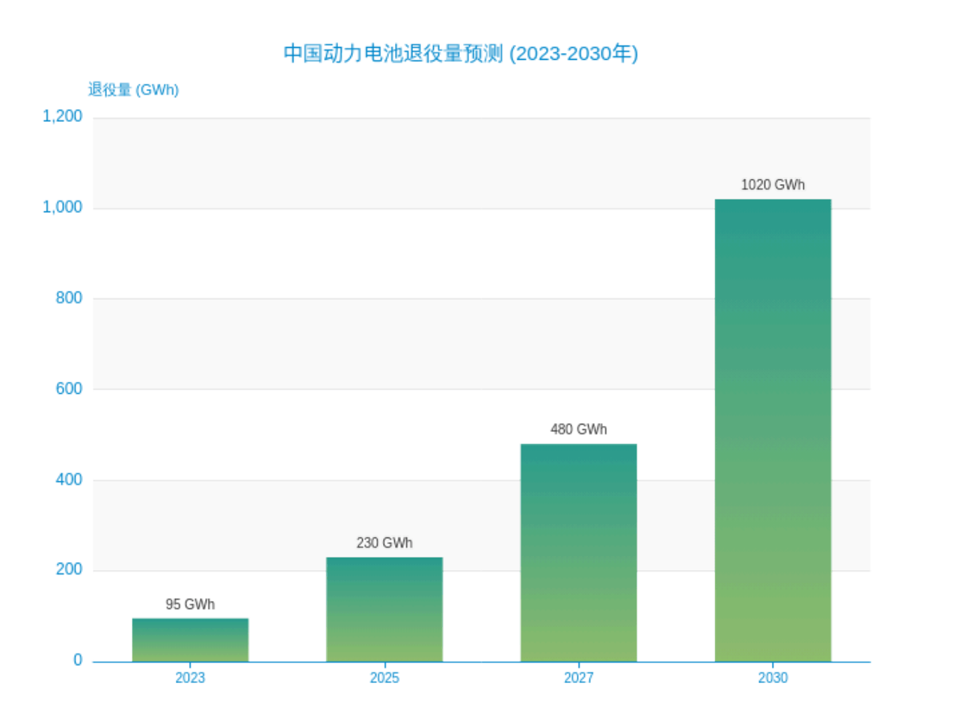The width and height of the screenshot is (953, 710).
Task: Click the 480 GWh data label
Action: [578, 430]
